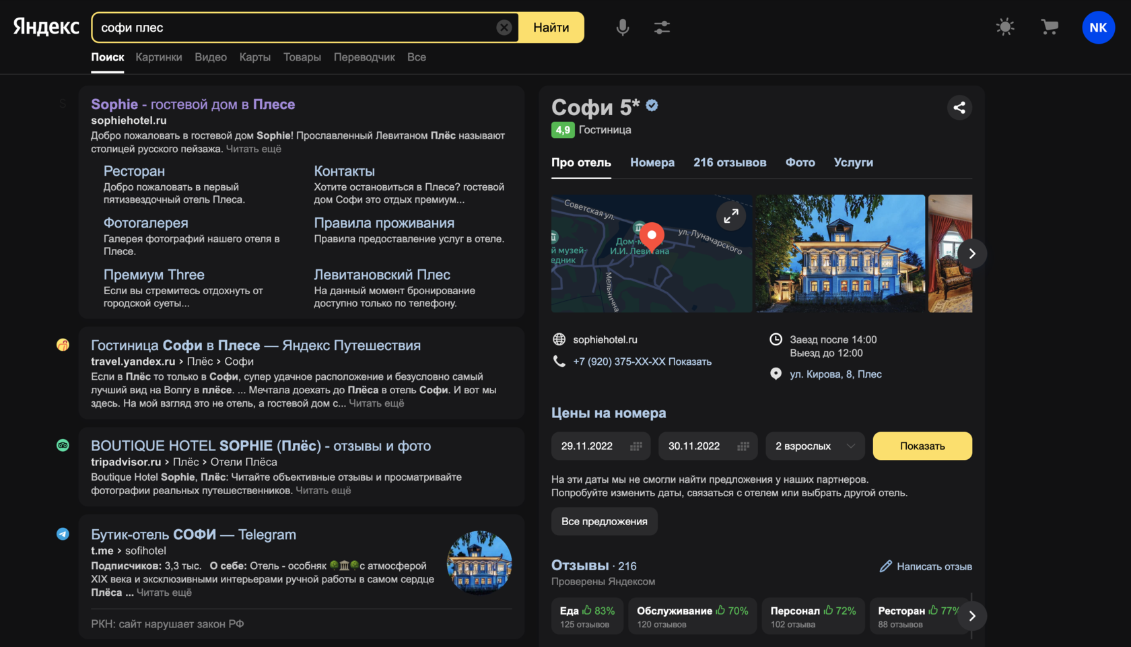This screenshot has height=647, width=1131.
Task: Click the Найти search button
Action: [x=551, y=28]
